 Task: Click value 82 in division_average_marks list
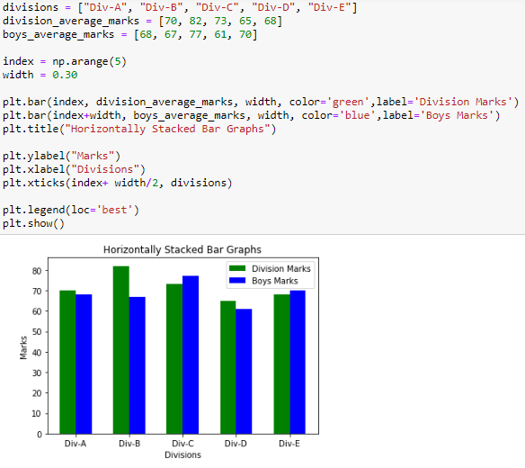point(195,21)
